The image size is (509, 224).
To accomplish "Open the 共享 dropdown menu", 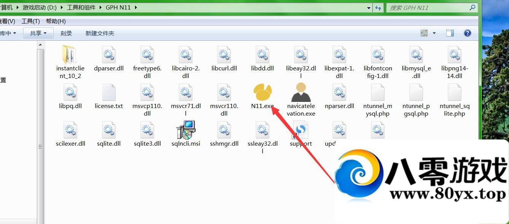I will pyautogui.click(x=38, y=33).
